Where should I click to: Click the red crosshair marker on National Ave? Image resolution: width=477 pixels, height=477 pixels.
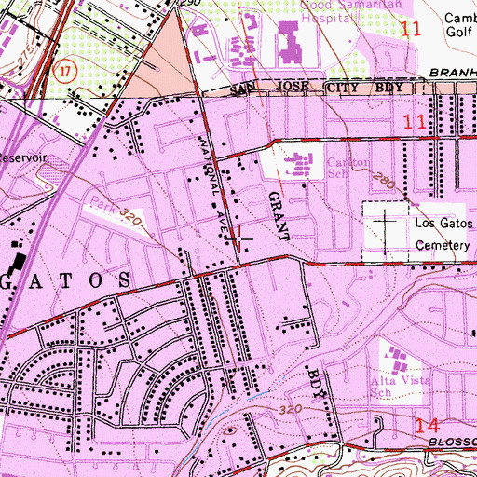239,238
